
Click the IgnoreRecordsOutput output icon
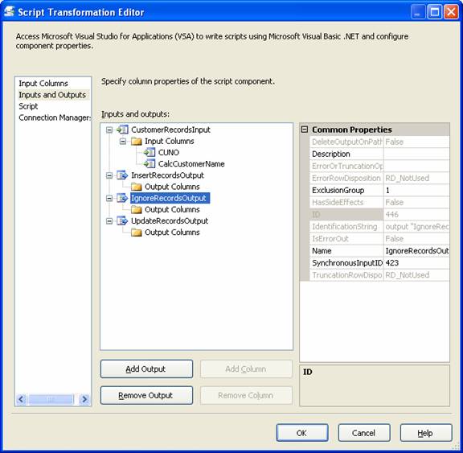click(122, 198)
